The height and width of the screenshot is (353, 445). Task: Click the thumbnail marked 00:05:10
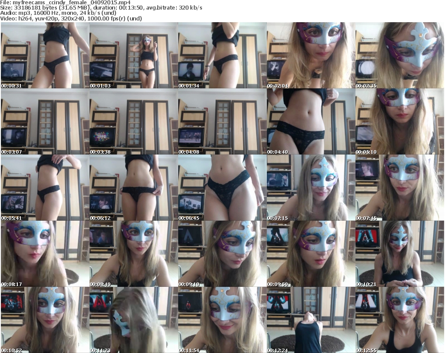click(400, 121)
